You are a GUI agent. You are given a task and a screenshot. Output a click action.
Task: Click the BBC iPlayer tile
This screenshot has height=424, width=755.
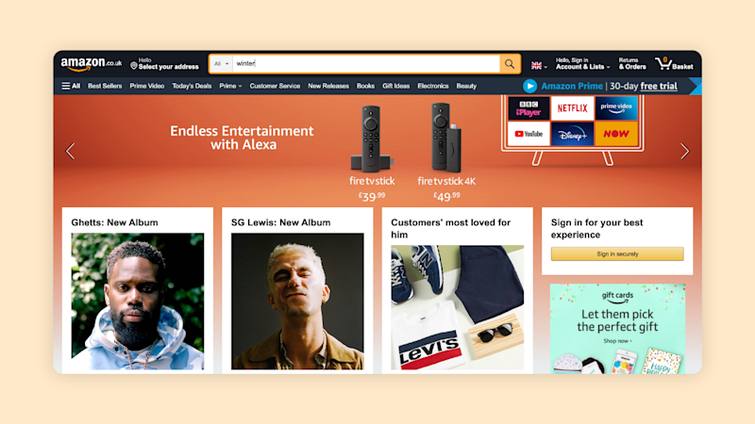click(x=528, y=108)
